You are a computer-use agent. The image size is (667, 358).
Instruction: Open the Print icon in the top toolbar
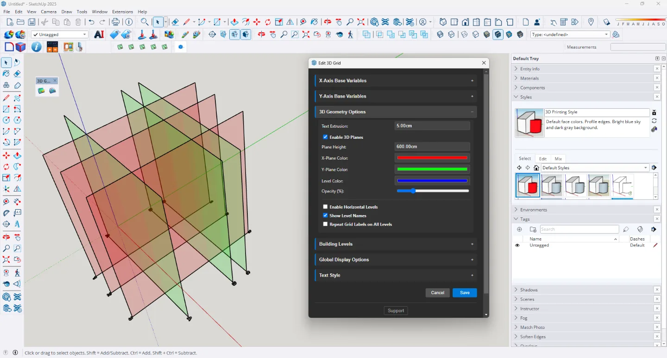click(x=116, y=22)
